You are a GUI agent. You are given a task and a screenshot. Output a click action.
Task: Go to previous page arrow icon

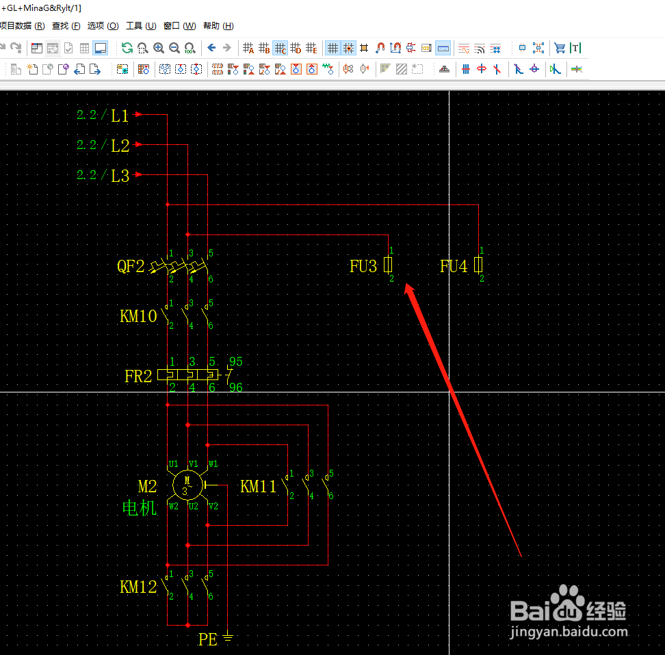point(79,69)
